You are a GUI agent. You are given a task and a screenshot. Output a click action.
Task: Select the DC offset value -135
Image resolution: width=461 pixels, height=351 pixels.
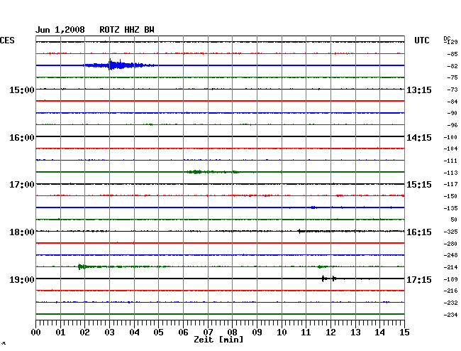450,208
